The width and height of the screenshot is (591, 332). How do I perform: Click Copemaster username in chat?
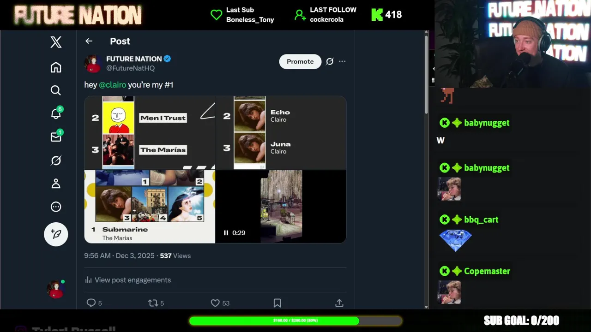click(487, 271)
